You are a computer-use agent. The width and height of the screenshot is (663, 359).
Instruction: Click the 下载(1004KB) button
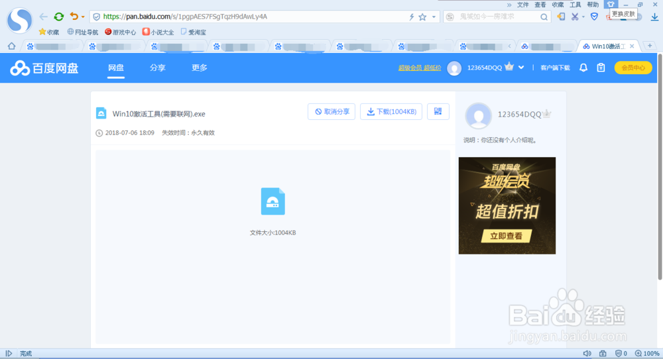[391, 111]
